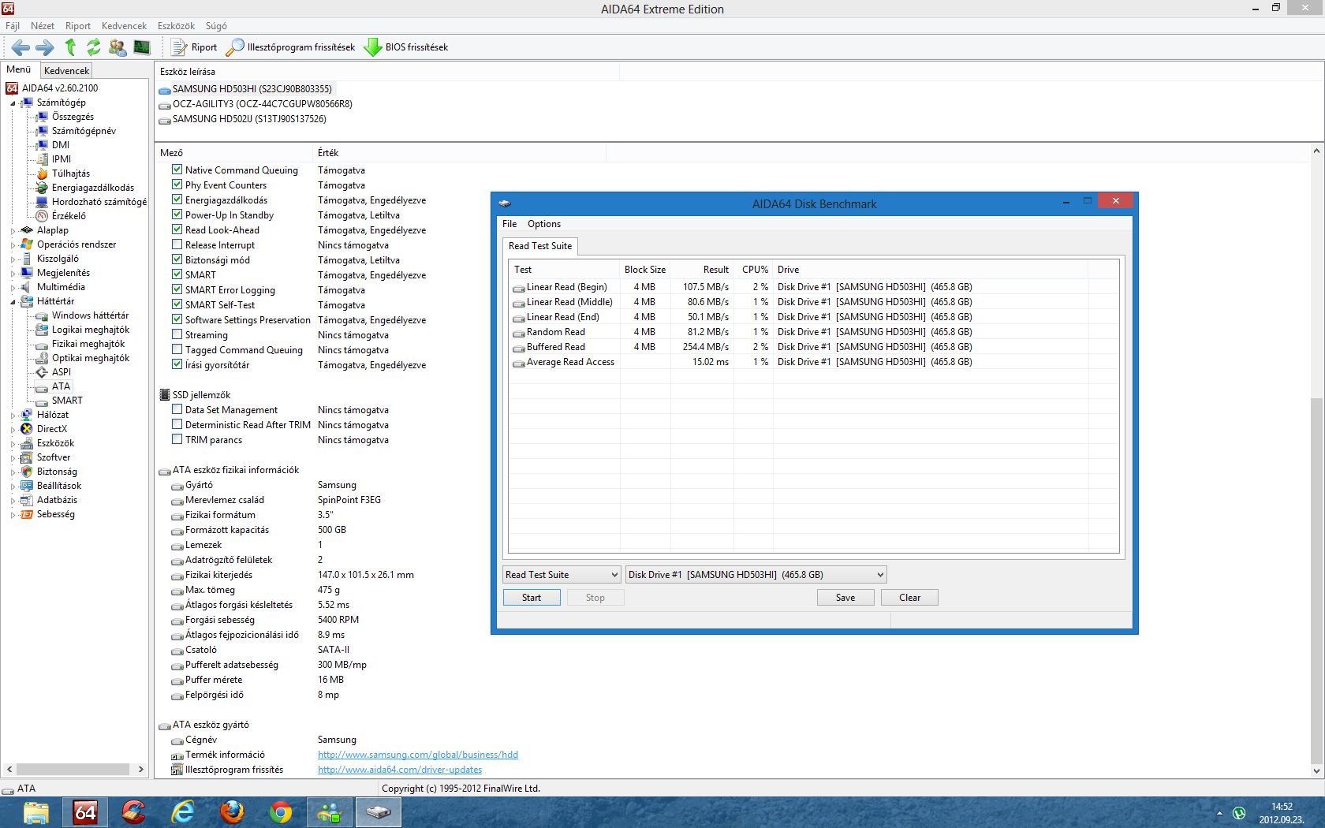Launch Firefox from the taskbar
Image resolution: width=1325 pixels, height=828 pixels.
click(x=232, y=811)
